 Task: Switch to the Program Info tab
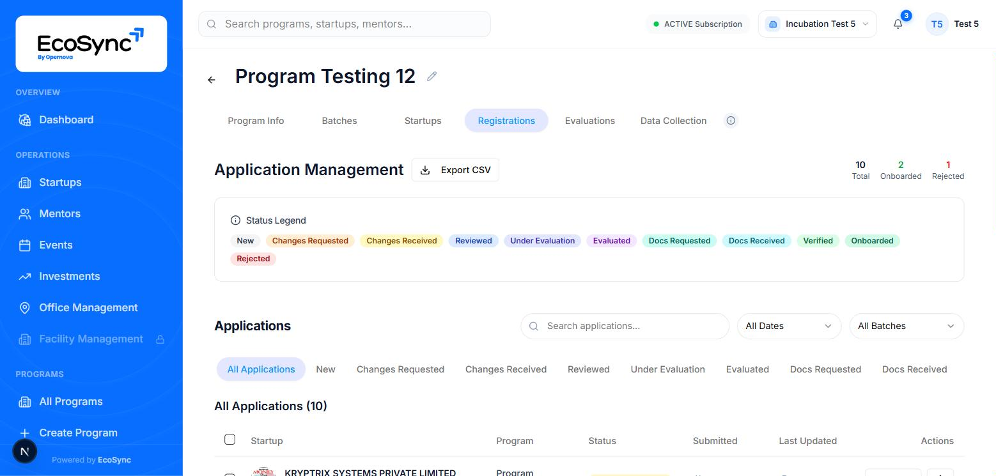pos(256,121)
